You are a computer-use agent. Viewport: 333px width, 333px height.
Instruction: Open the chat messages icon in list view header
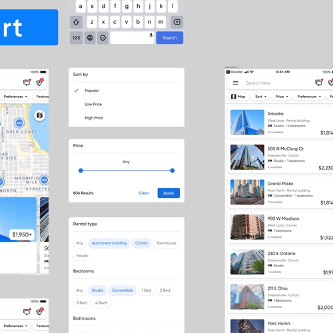click(x=319, y=83)
